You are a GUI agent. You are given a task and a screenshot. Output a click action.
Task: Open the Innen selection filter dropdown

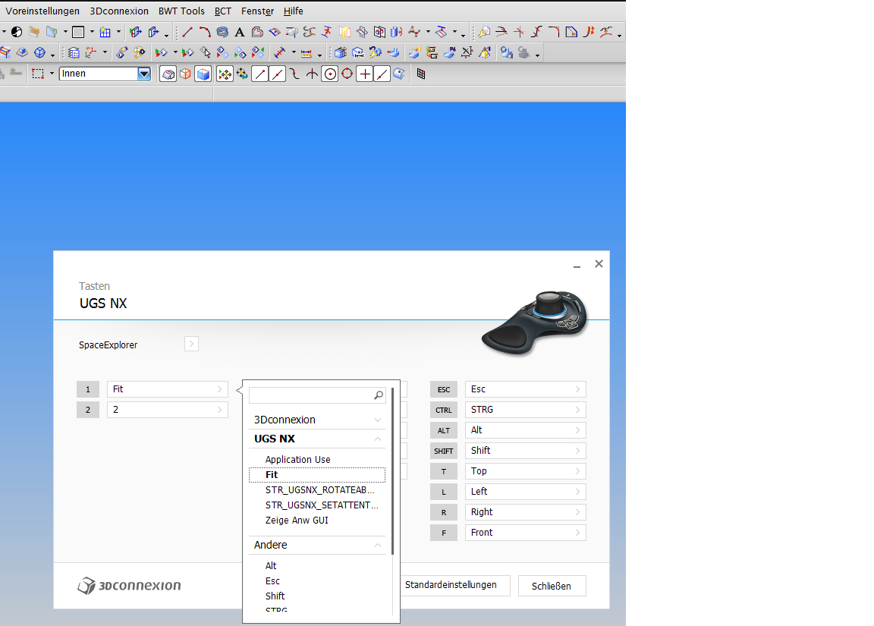pos(144,74)
